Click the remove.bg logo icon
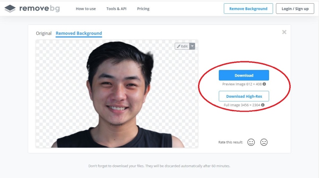The height and width of the screenshot is (178, 319). click(x=10, y=8)
